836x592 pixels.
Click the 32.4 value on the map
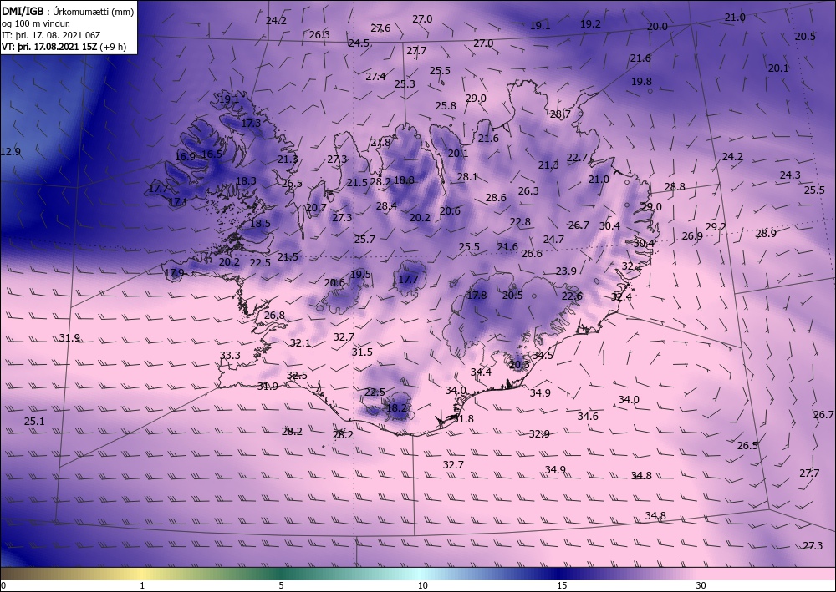click(621, 297)
